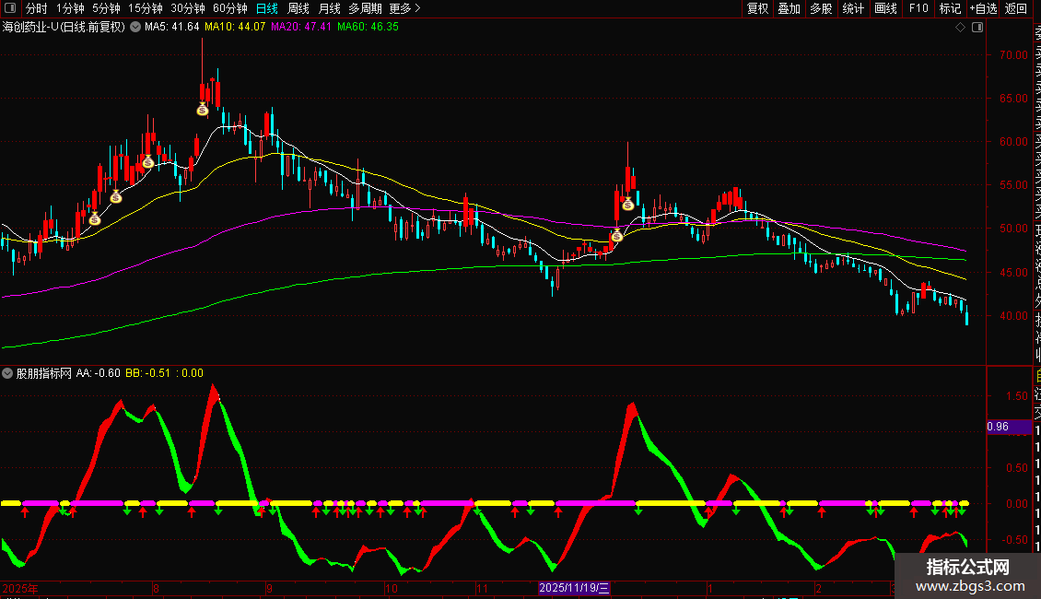Open the 多股 multi-stock view
The width and height of the screenshot is (1041, 599).
821,8
